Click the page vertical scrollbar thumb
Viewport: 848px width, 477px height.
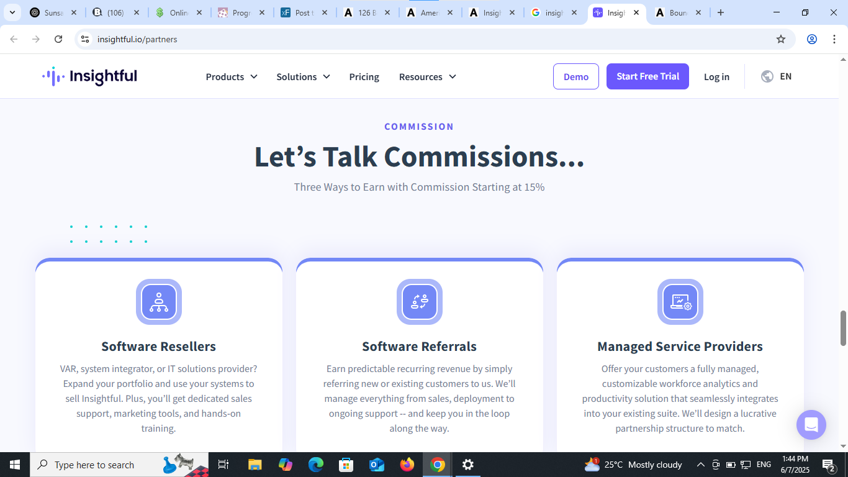pos(843,328)
